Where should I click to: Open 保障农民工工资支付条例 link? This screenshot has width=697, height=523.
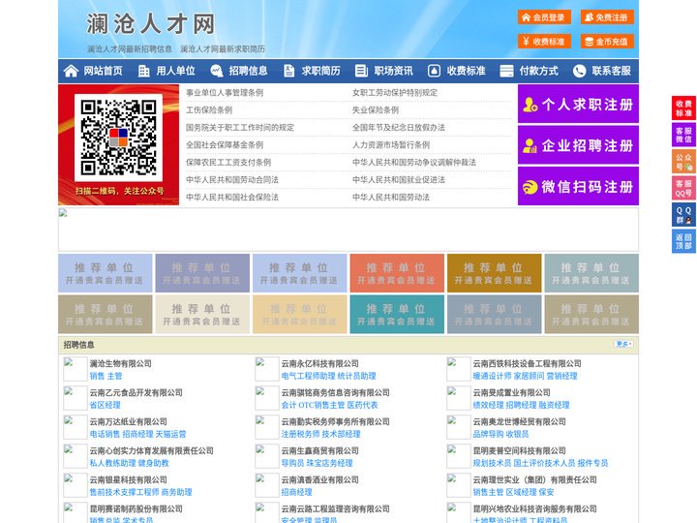pos(228,163)
